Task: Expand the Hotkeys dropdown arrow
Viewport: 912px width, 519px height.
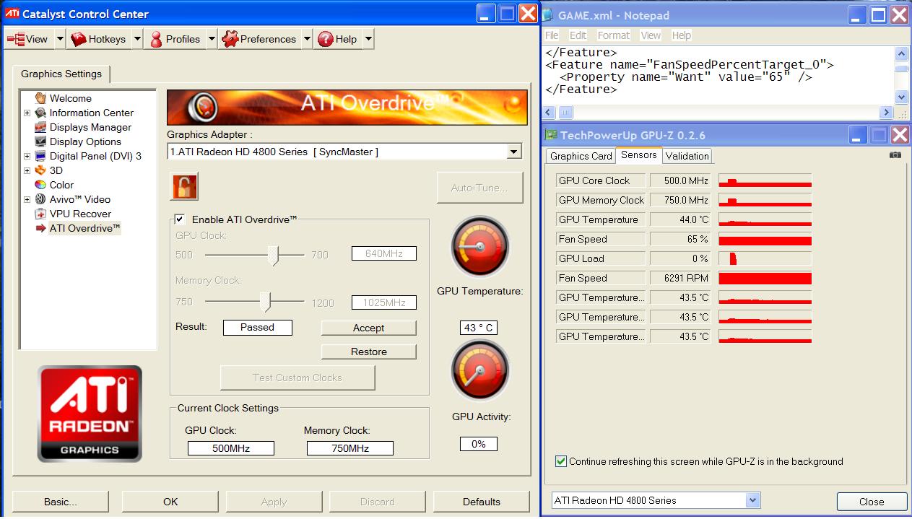Action: (x=137, y=39)
